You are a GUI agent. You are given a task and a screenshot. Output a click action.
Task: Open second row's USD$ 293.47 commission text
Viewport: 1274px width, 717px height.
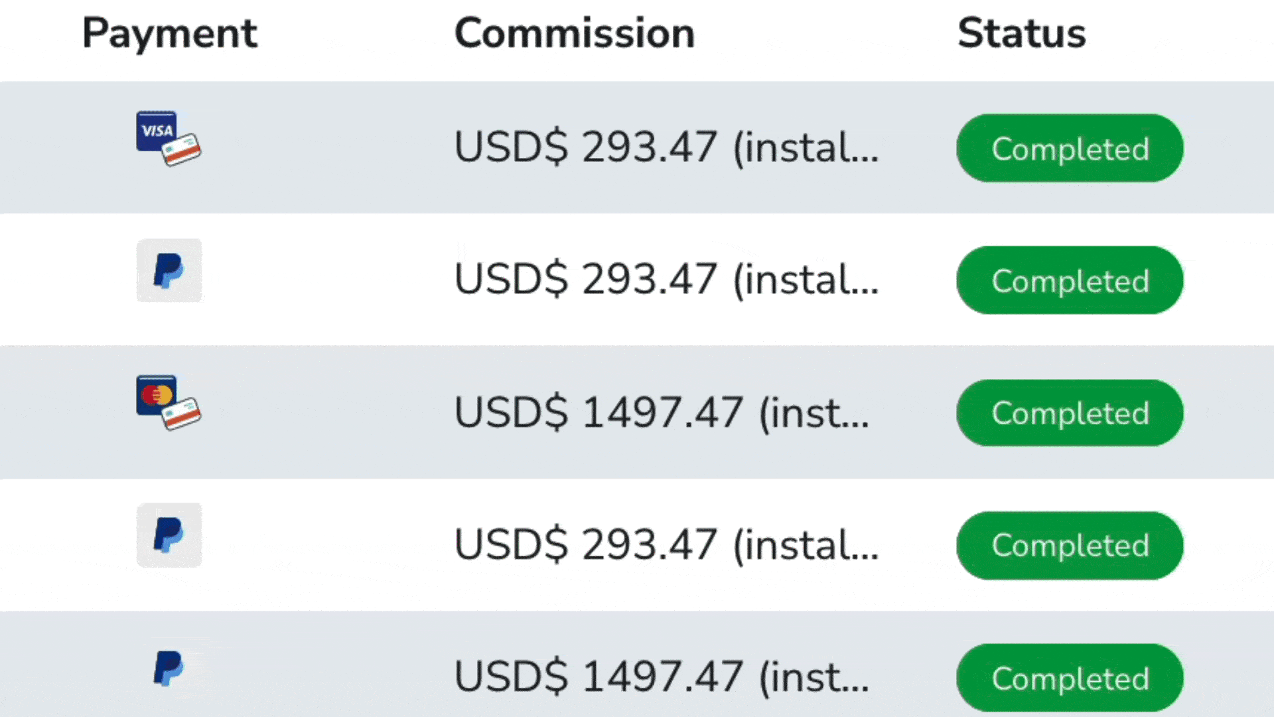[x=666, y=279]
